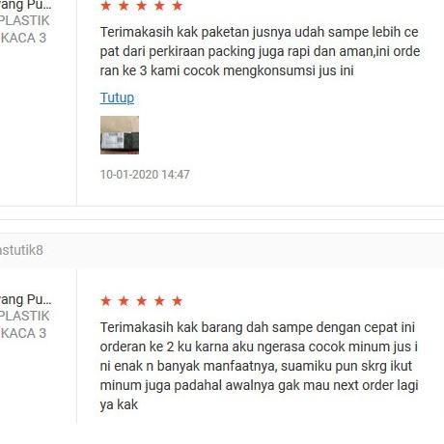Click the 10-01-2020 14:47 review timestamp
444x444 pixels.
tap(145, 175)
